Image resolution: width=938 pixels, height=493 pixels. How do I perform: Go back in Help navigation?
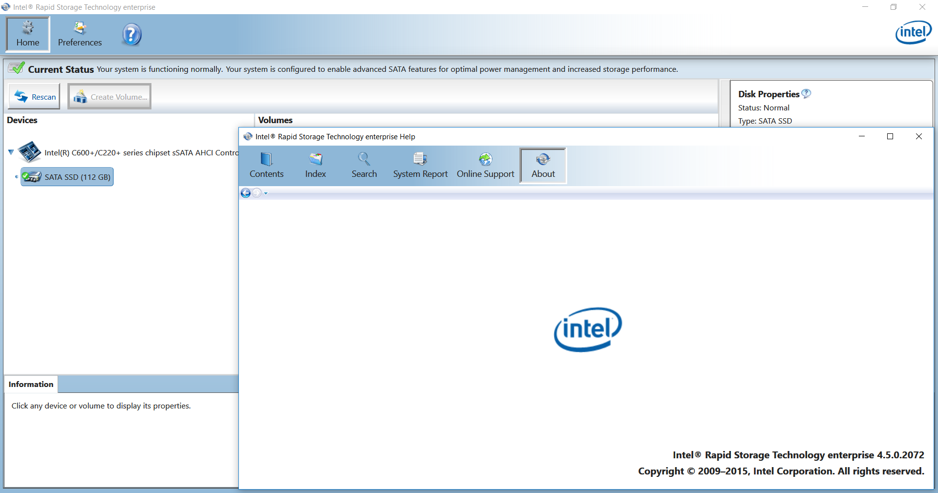(x=246, y=193)
